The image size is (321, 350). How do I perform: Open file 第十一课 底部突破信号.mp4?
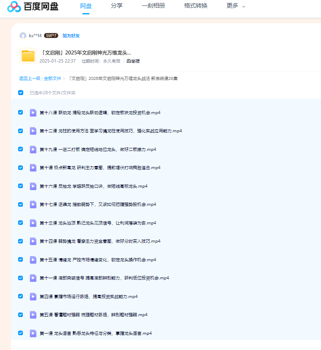click(104, 278)
